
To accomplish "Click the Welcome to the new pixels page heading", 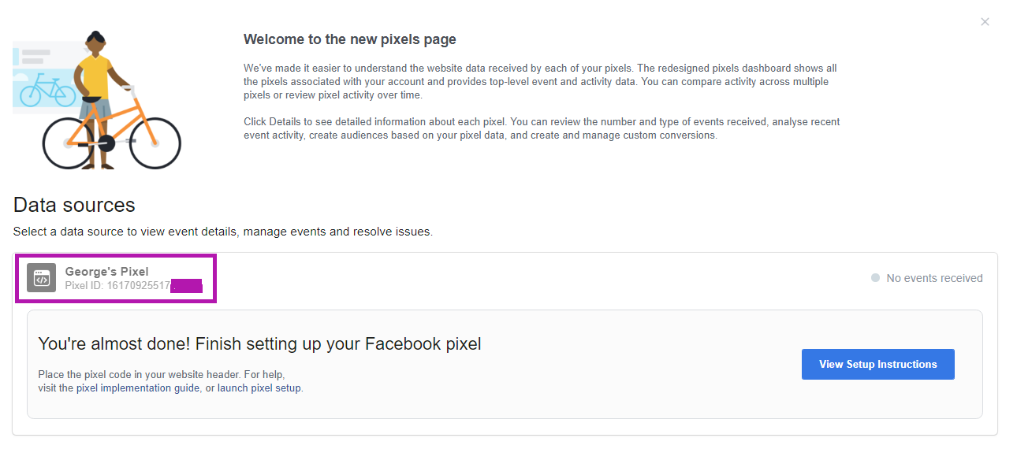I will (x=350, y=39).
